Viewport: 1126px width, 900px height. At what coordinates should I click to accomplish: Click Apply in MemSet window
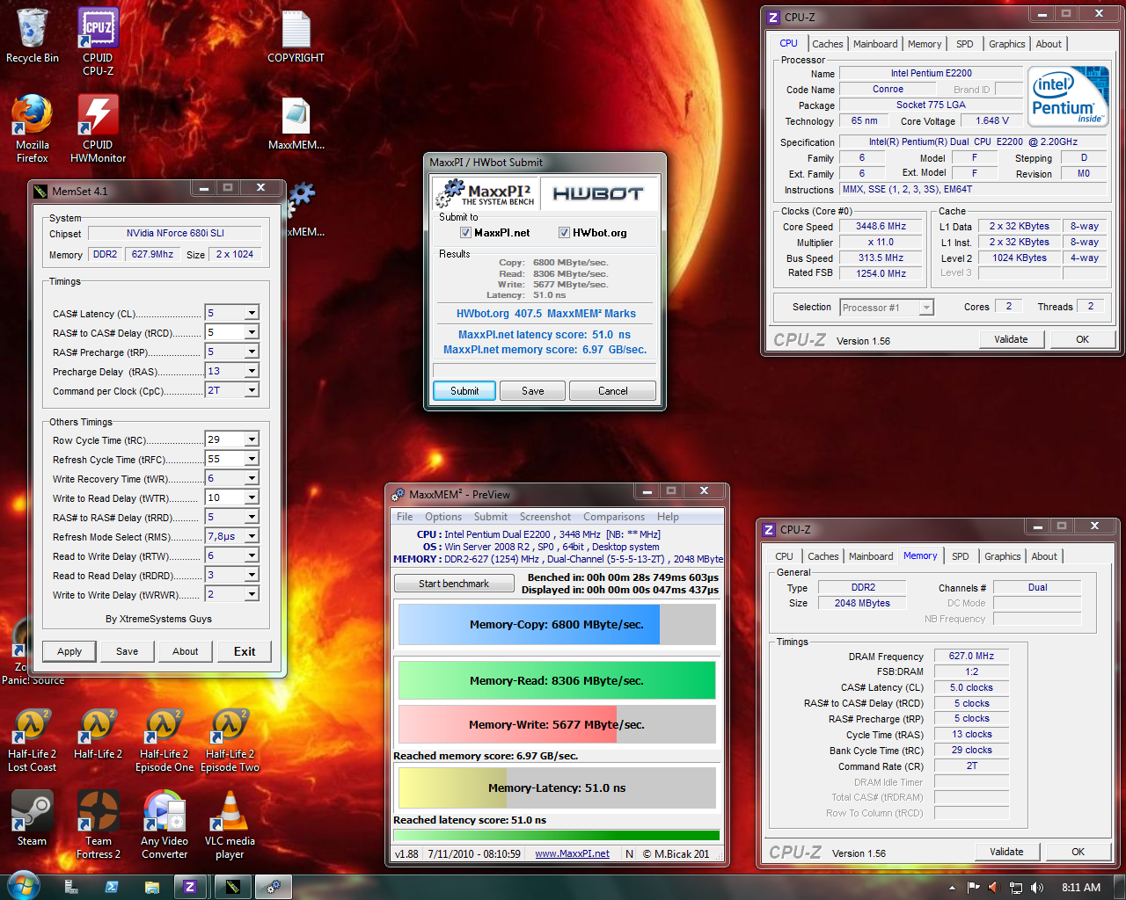tap(69, 651)
